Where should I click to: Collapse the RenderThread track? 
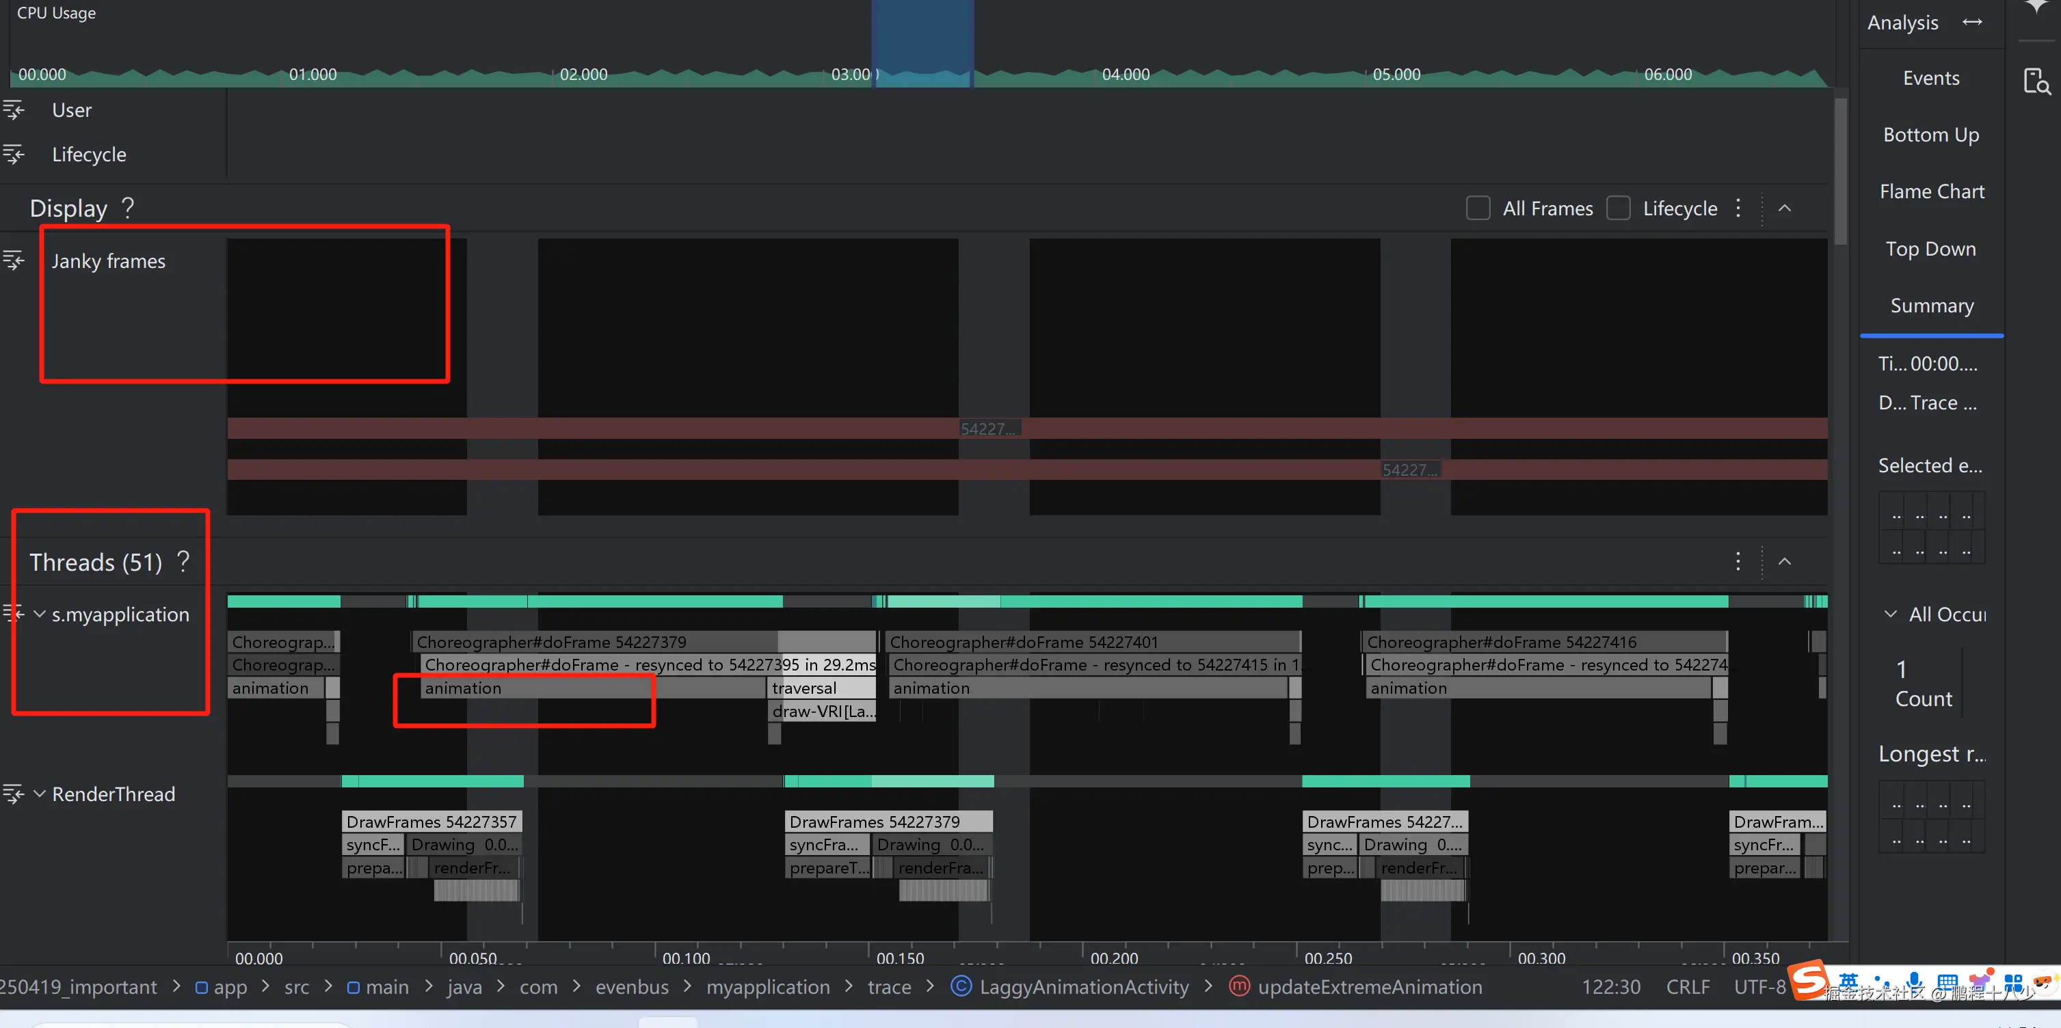pyautogui.click(x=39, y=794)
